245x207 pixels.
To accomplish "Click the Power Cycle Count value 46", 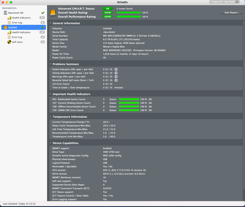I will pos(105,58).
